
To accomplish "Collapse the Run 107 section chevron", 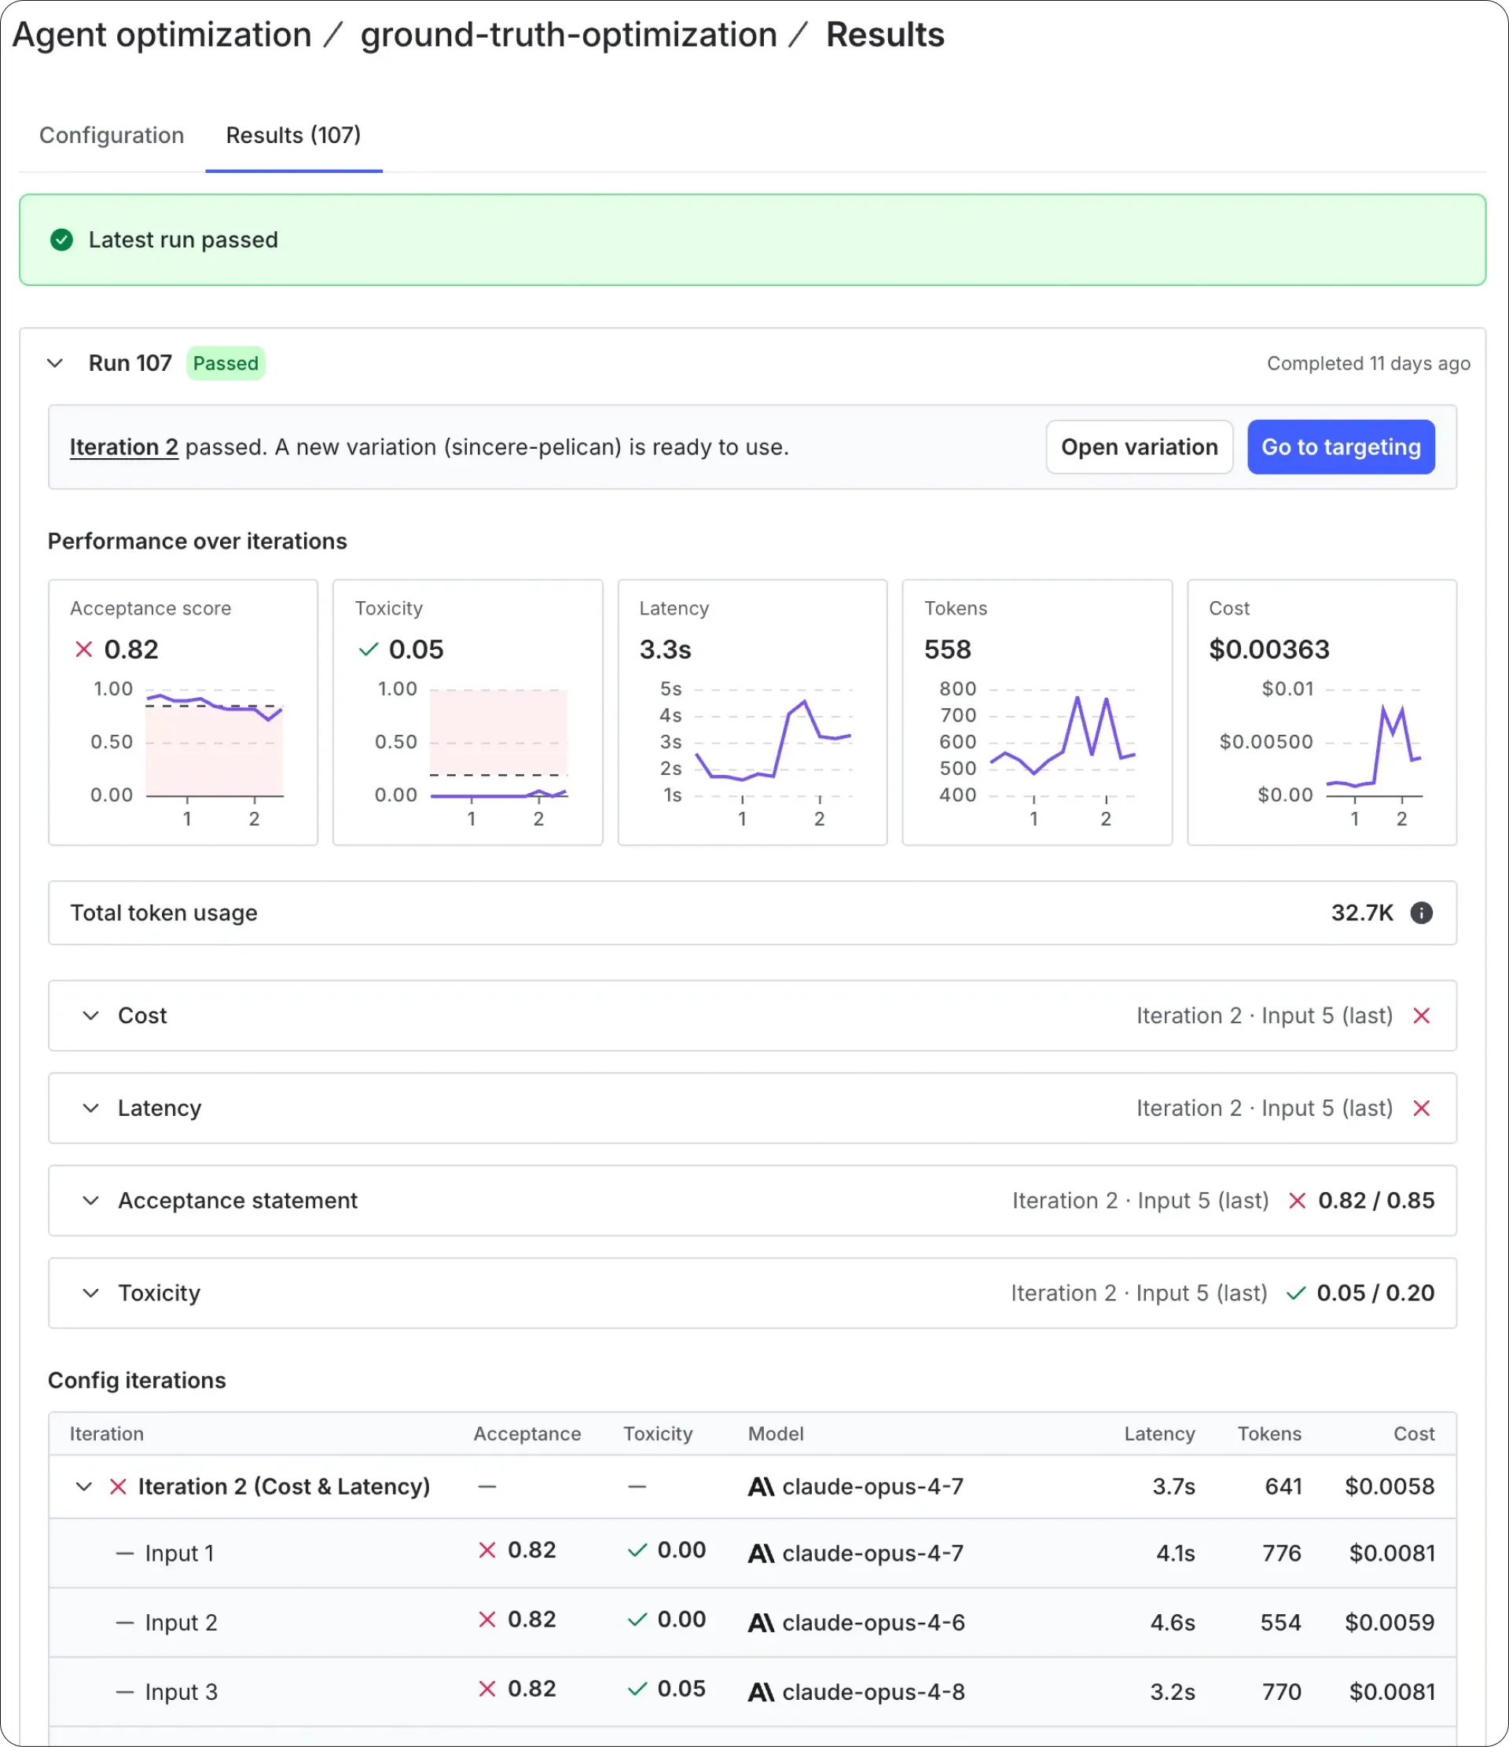I will point(55,363).
